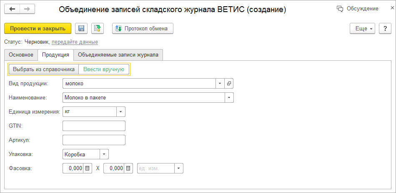
Task: Open calculator for first Фасовка field
Action: point(87,168)
